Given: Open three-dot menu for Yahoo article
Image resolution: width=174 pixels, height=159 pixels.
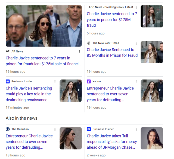Looking at the screenshot, I should (136, 82).
